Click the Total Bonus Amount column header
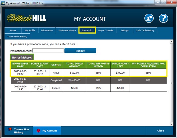 tap(75, 65)
